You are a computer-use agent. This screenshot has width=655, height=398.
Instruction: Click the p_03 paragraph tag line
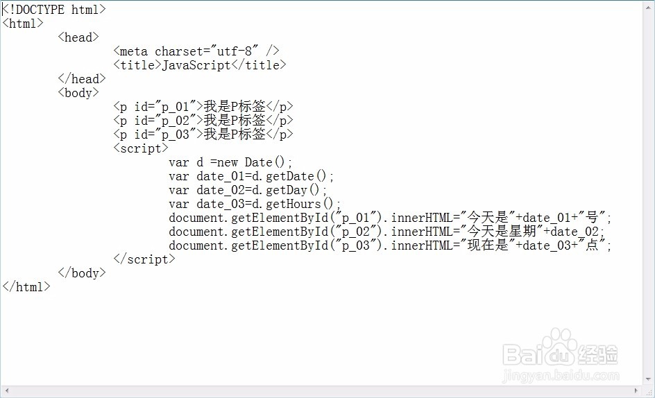pos(203,134)
